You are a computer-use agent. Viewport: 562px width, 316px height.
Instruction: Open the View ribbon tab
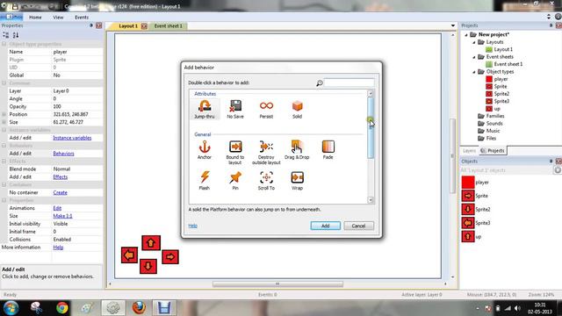coord(58,18)
